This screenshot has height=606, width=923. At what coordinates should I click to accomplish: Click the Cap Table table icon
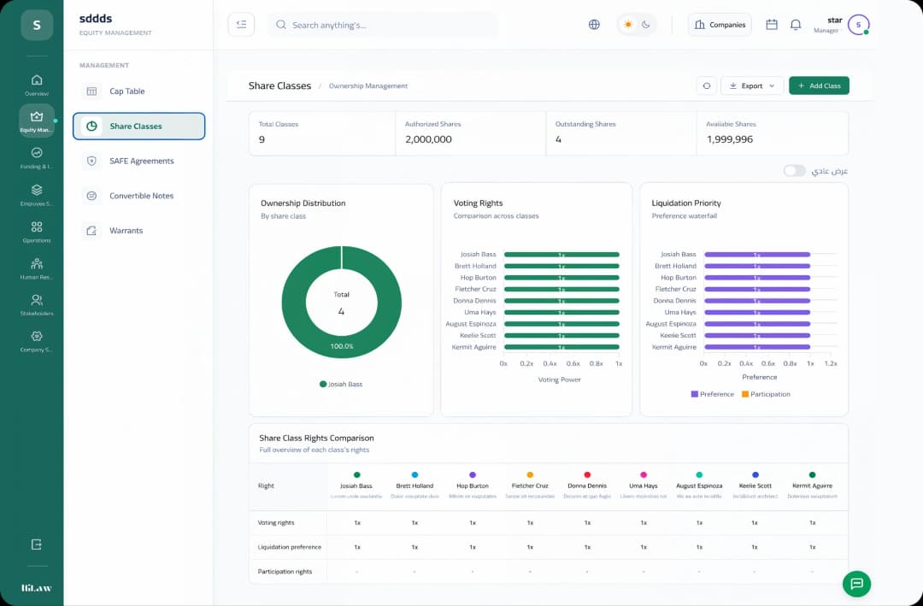(91, 91)
